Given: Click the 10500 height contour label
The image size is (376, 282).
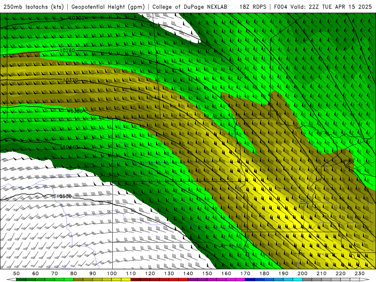Looking at the screenshot, I should coord(64,196).
